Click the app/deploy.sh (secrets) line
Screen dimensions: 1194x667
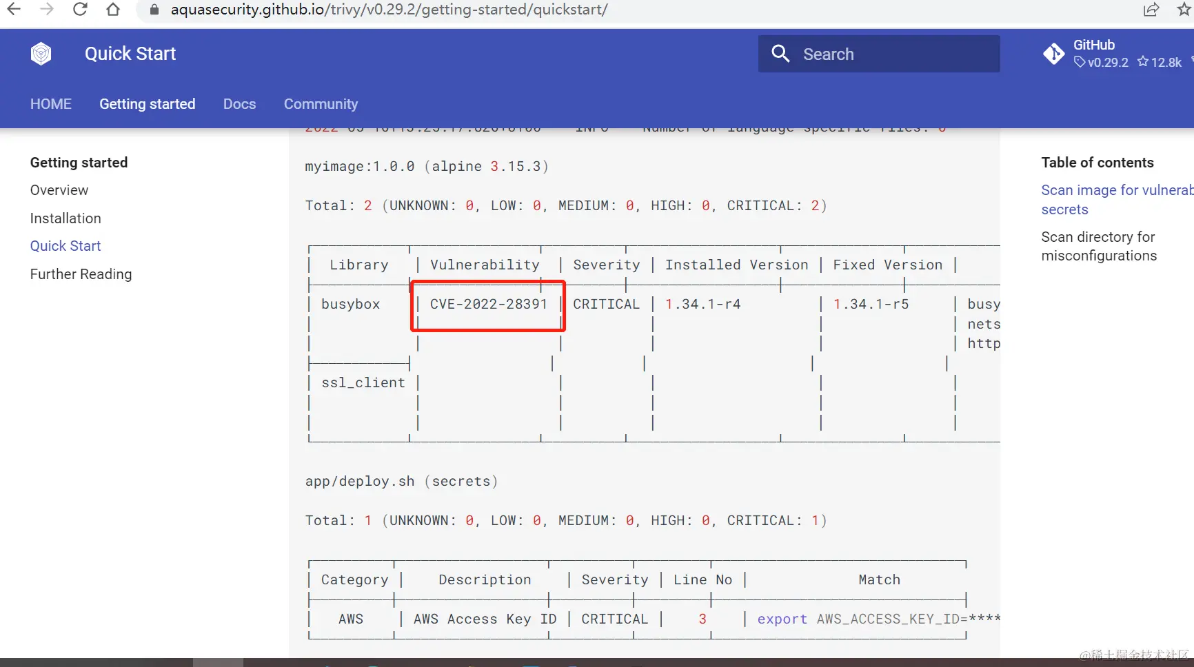pos(401,481)
